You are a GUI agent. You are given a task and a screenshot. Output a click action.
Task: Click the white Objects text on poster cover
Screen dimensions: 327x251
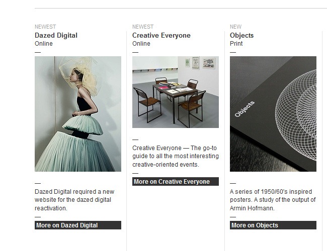(244, 109)
